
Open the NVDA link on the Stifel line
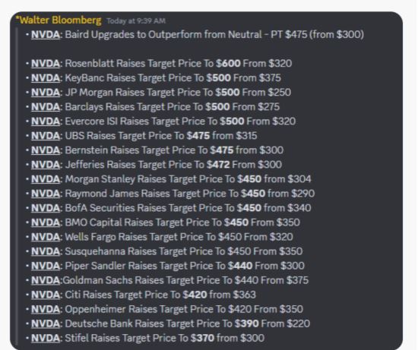46,338
